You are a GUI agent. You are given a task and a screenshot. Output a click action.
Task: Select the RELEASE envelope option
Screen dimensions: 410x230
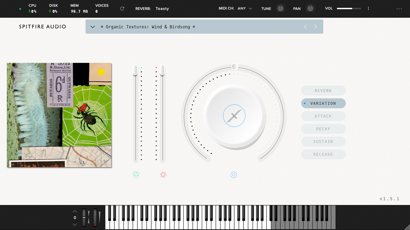[x=323, y=154]
